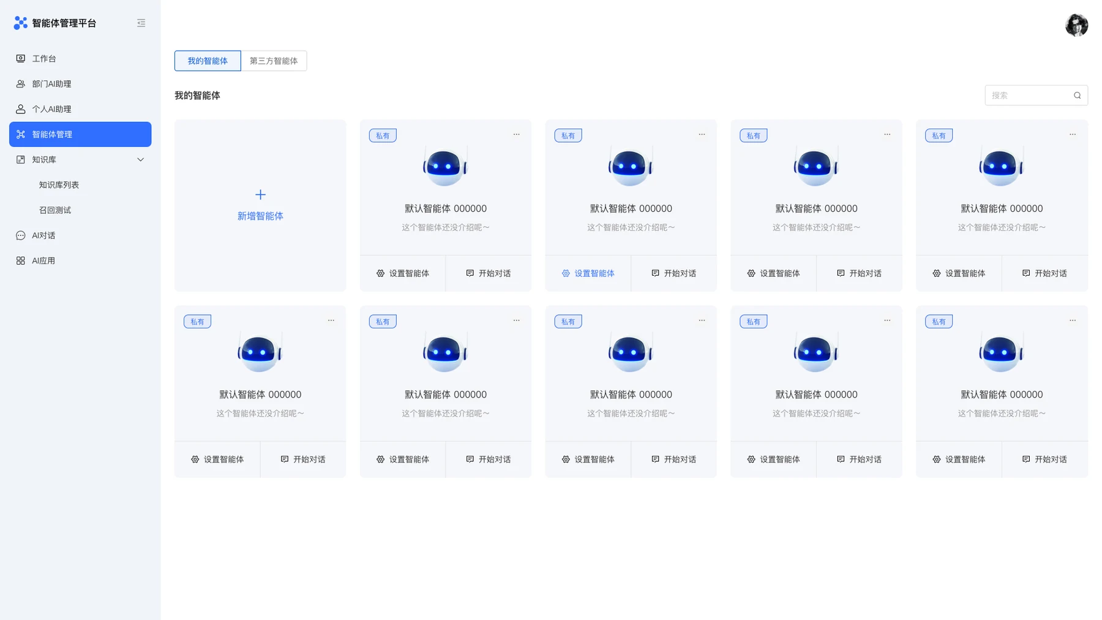The width and height of the screenshot is (1102, 620).
Task: Click the plus icon to add agent
Action: click(260, 195)
